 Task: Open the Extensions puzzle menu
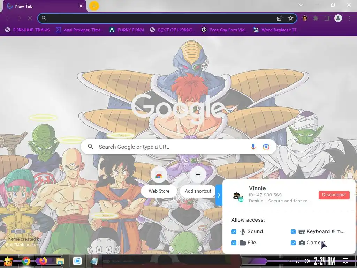point(316,18)
